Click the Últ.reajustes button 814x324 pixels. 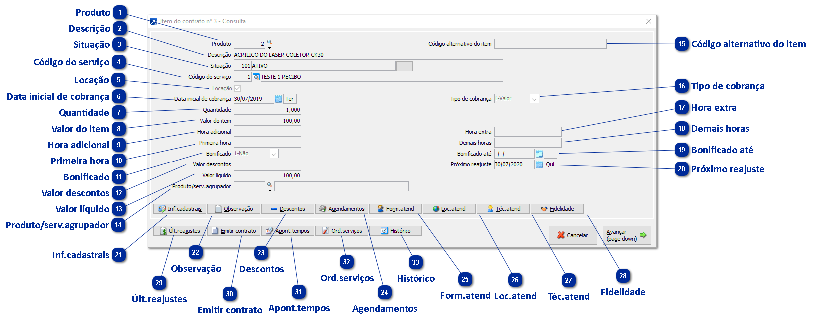180,231
